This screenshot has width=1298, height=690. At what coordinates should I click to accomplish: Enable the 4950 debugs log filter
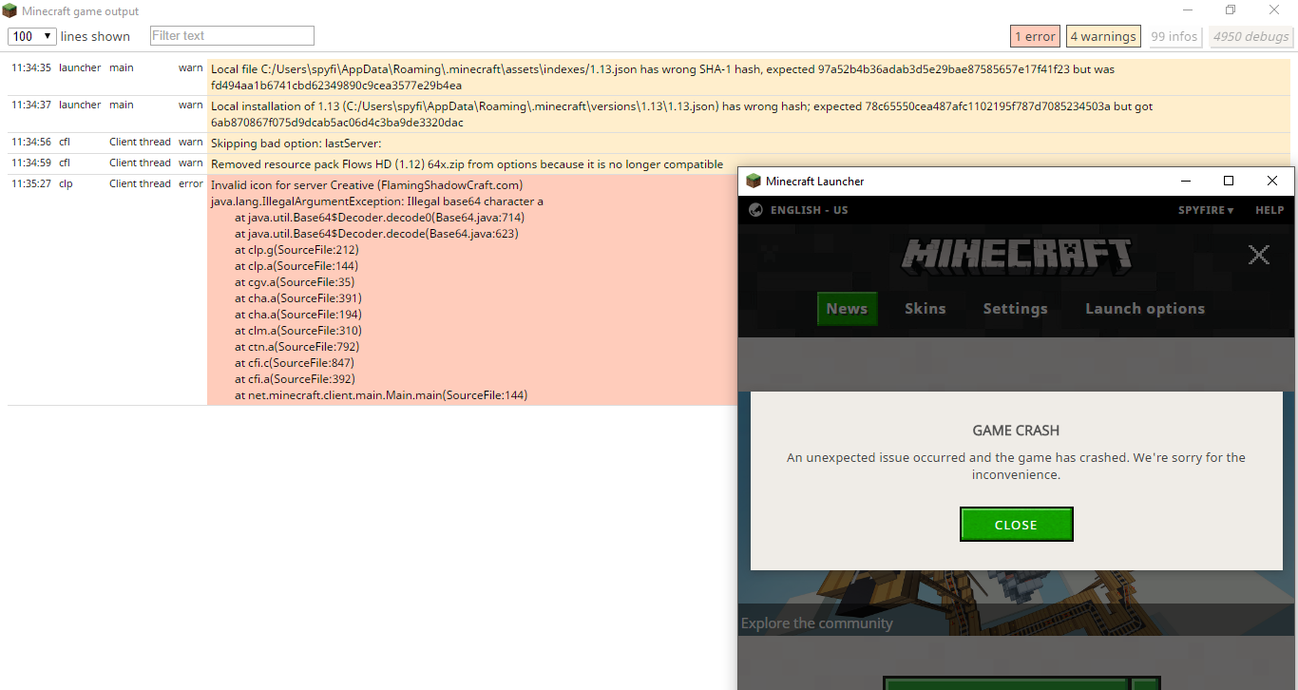coord(1251,36)
